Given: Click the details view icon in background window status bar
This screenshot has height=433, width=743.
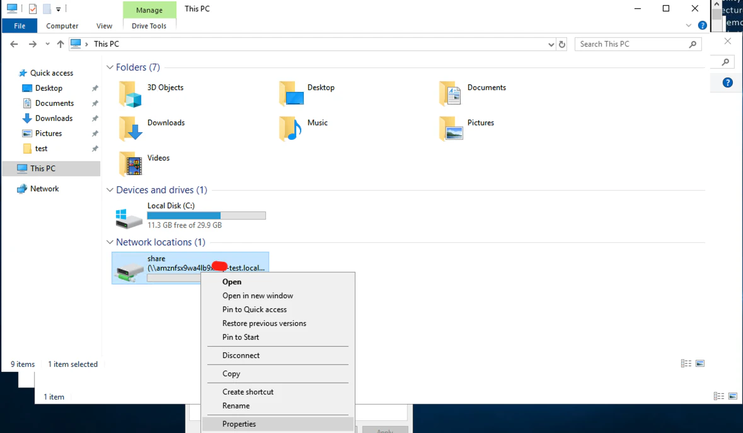Looking at the screenshot, I should [719, 396].
